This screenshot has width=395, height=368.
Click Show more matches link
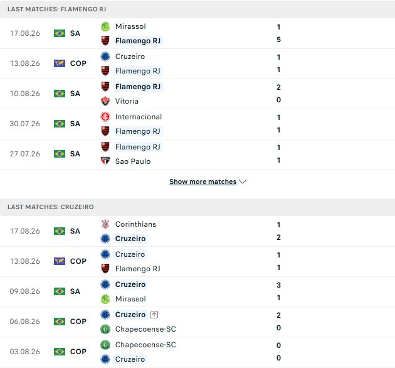[203, 181]
